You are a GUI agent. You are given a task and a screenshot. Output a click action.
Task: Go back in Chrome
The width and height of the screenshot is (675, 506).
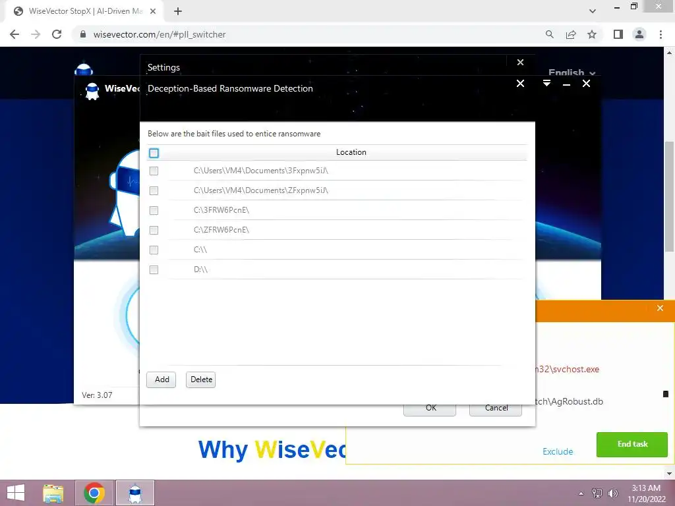click(15, 34)
